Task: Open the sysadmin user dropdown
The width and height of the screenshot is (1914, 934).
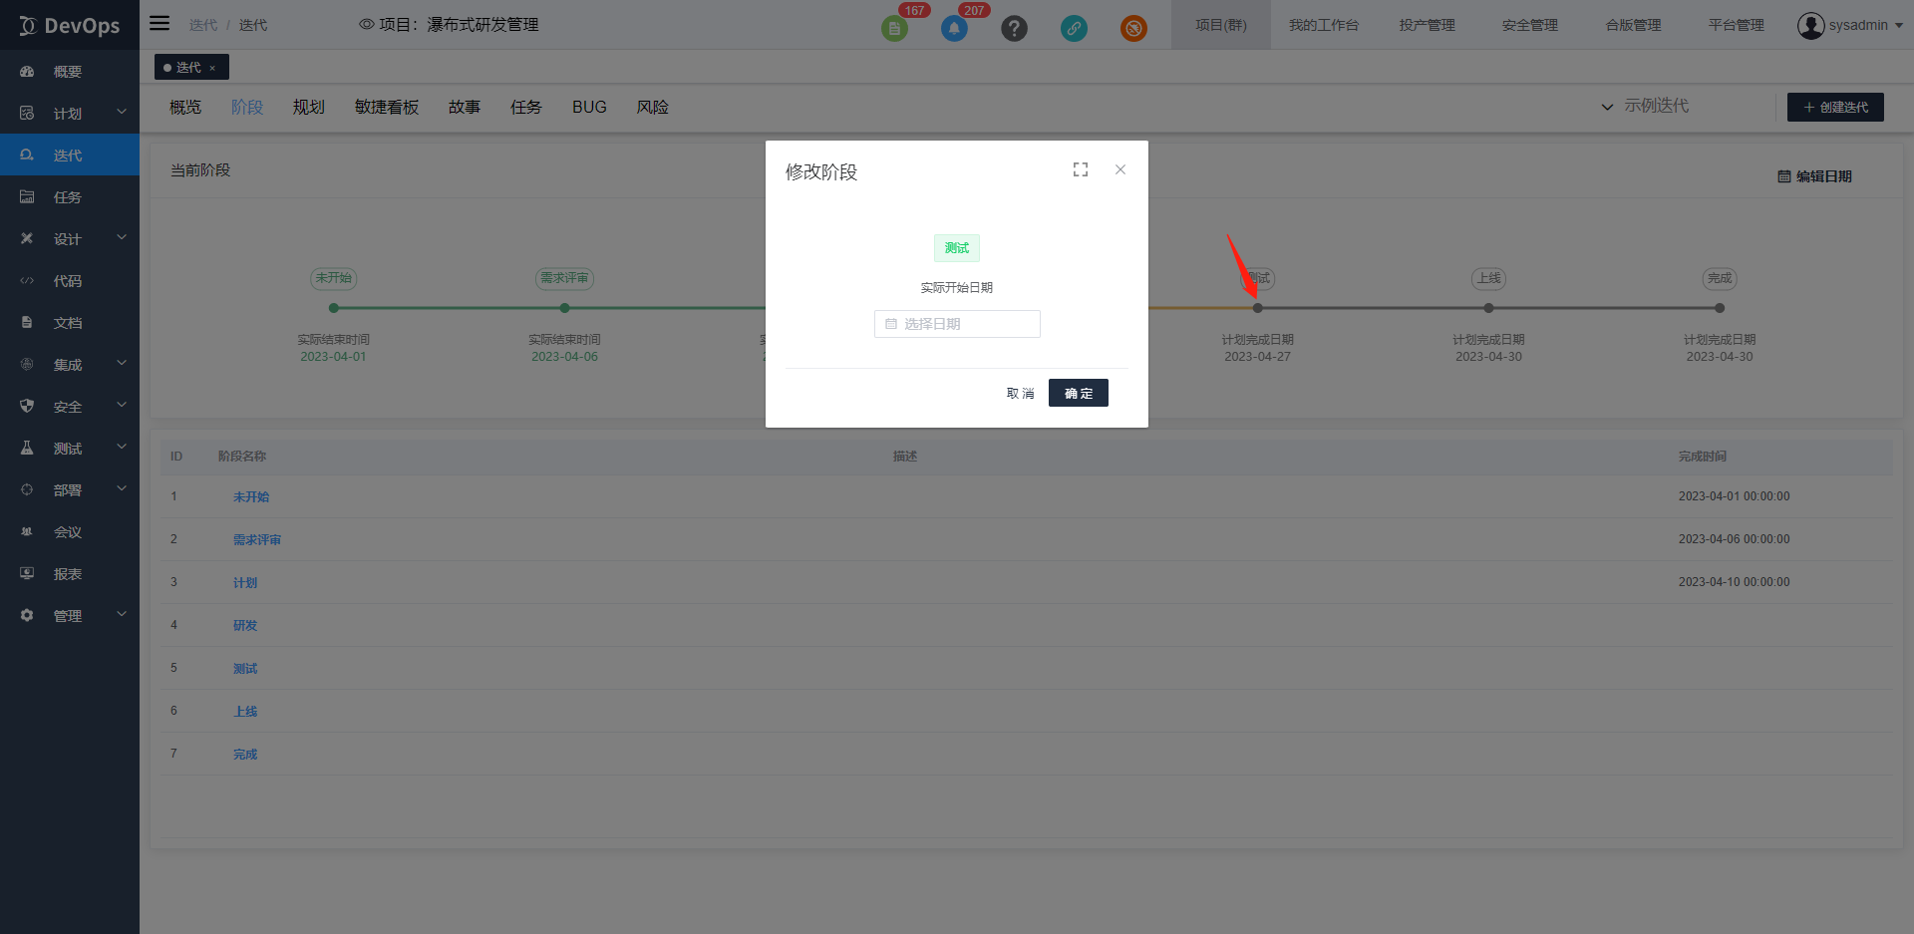Action: [x=1849, y=25]
